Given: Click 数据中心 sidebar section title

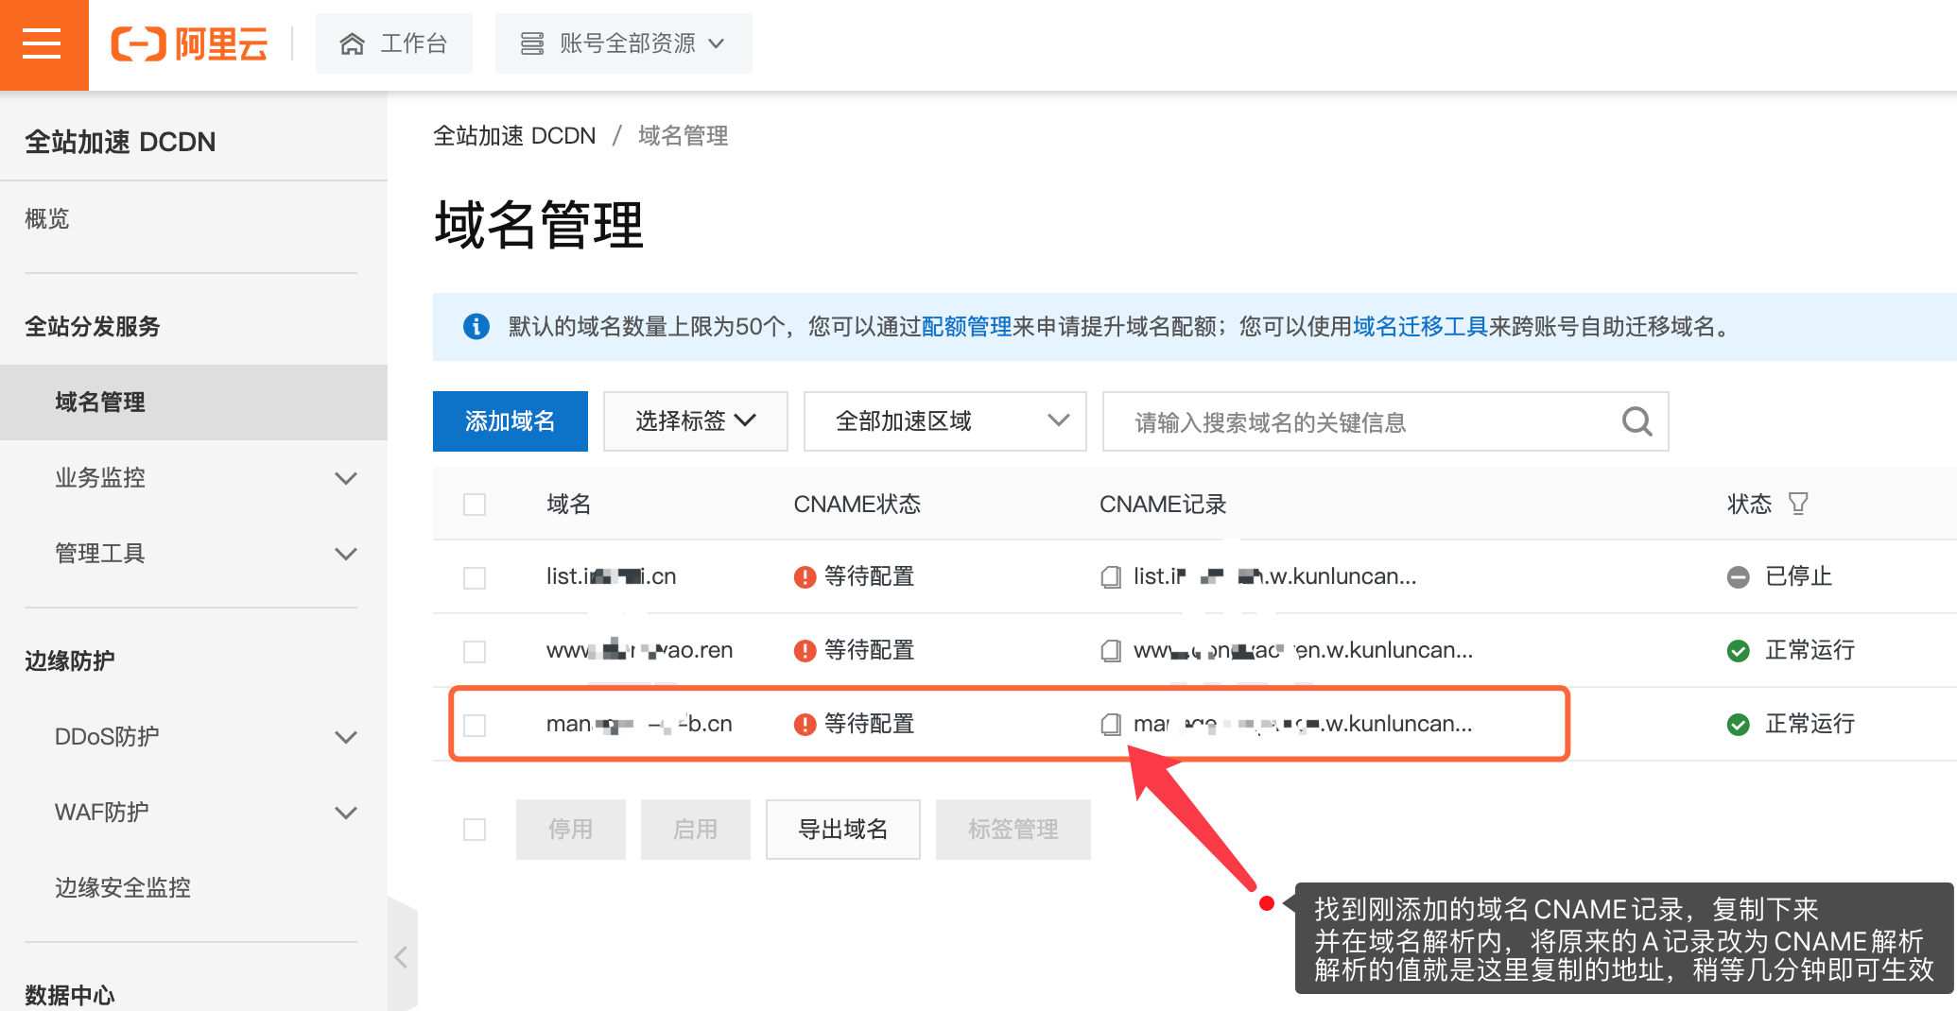Looking at the screenshot, I should (x=70, y=995).
